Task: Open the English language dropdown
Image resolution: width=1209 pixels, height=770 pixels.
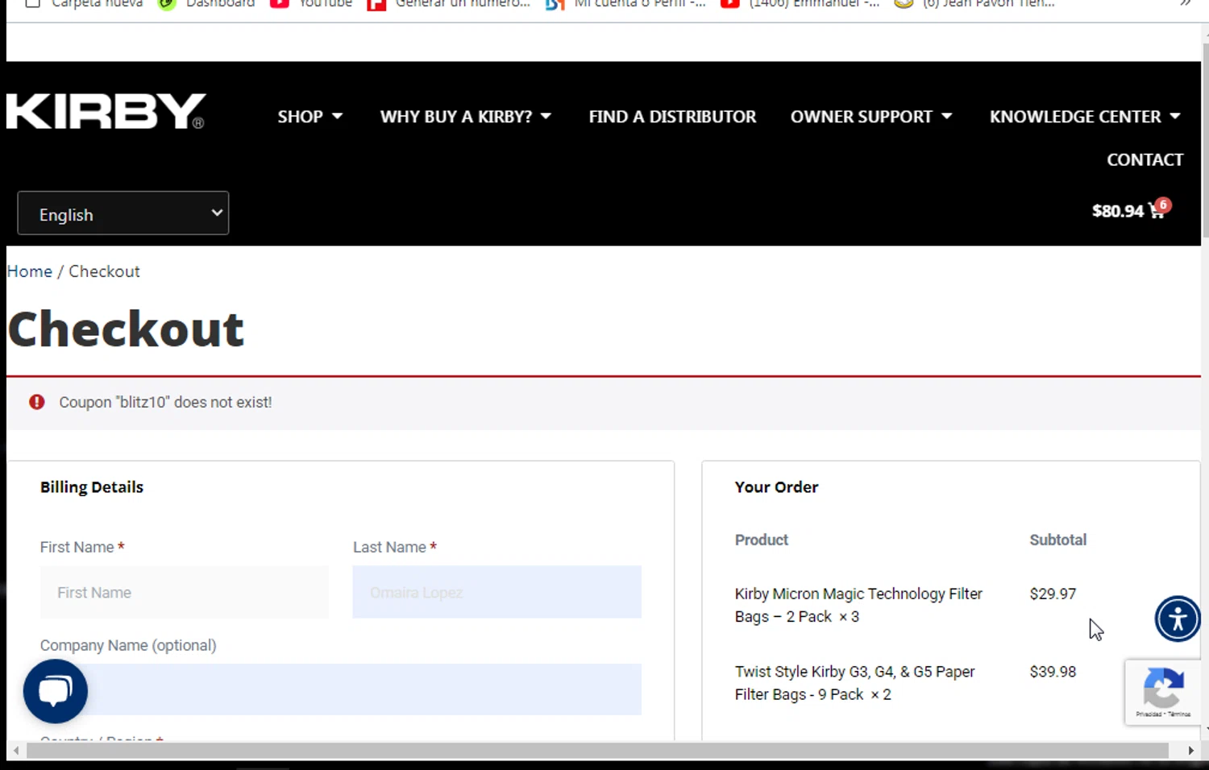Action: pyautogui.click(x=123, y=213)
